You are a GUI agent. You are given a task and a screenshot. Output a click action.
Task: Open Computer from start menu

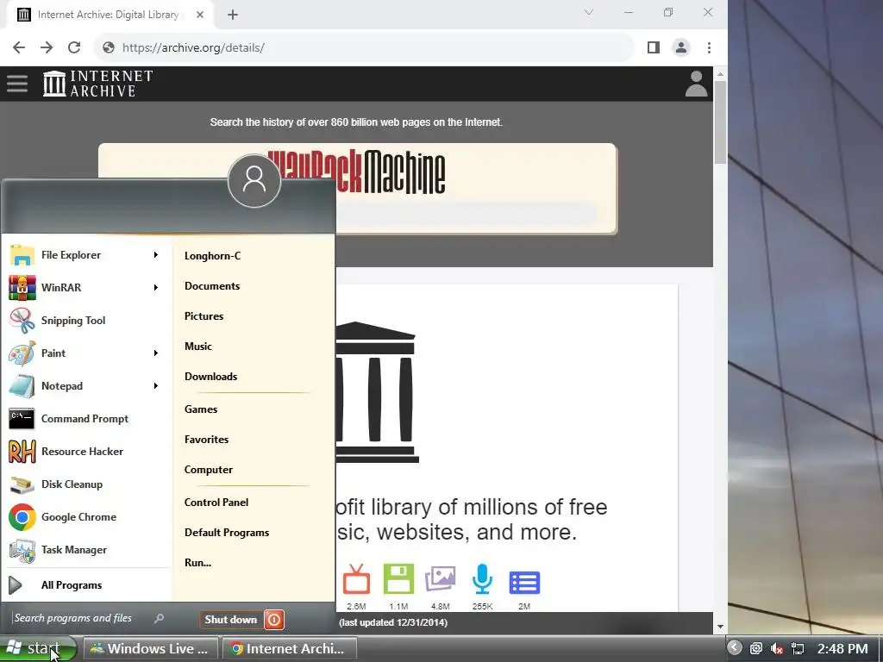coord(209,470)
